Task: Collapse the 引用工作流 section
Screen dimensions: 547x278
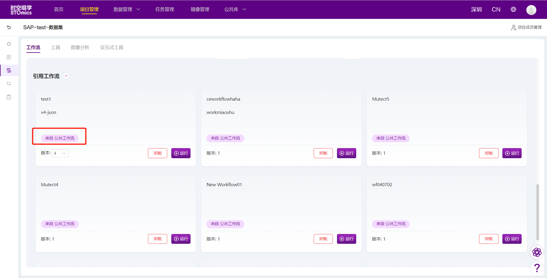Action: point(66,76)
